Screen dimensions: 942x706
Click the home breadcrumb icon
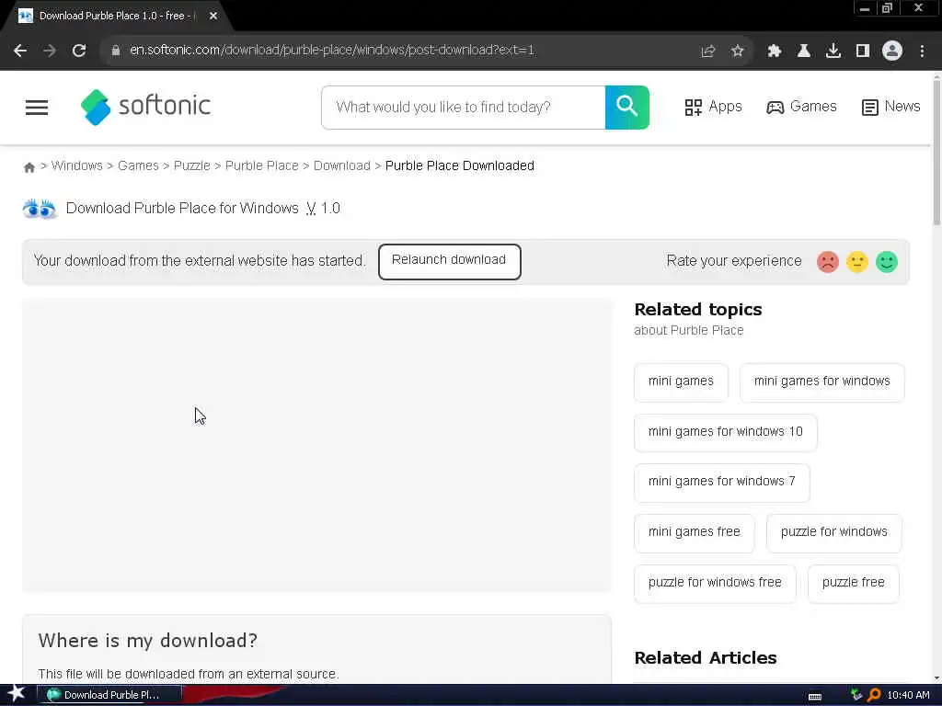(29, 167)
